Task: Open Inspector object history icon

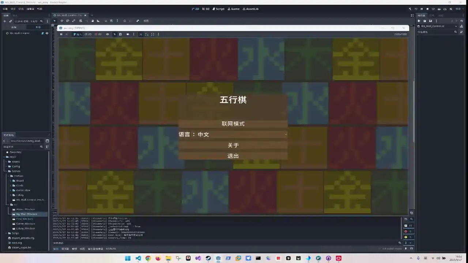Action: tap(462, 21)
